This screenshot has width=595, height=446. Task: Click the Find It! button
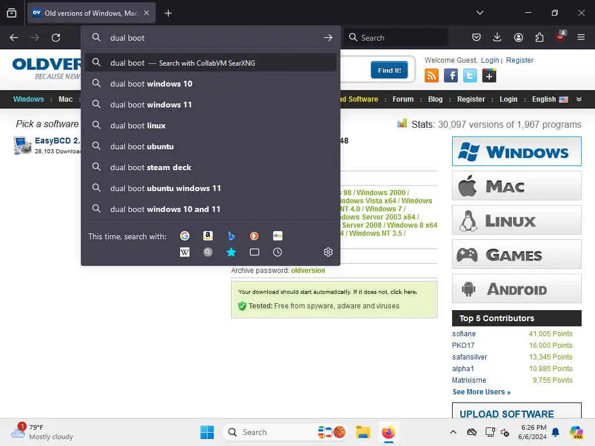click(x=389, y=70)
